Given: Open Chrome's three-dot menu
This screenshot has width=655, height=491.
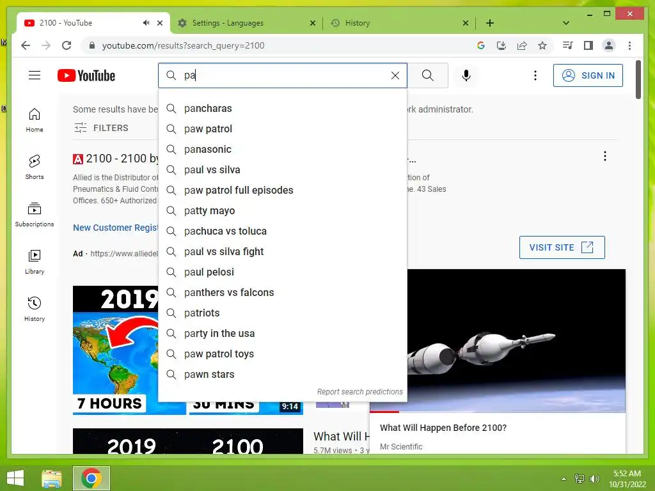Looking at the screenshot, I should coord(629,45).
